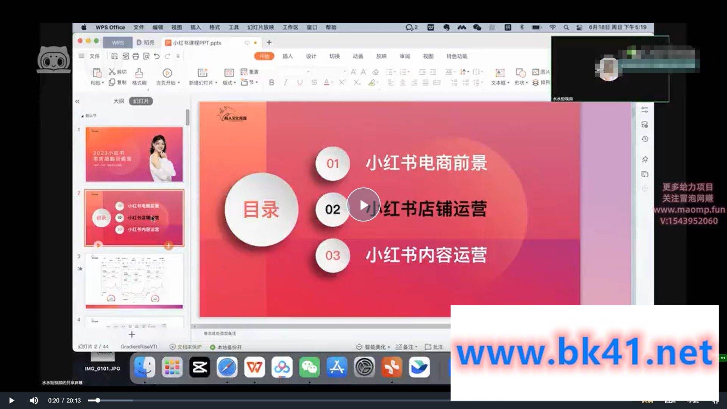The image size is (727, 409).
Task: Open Safari from the Dock
Action: click(227, 367)
